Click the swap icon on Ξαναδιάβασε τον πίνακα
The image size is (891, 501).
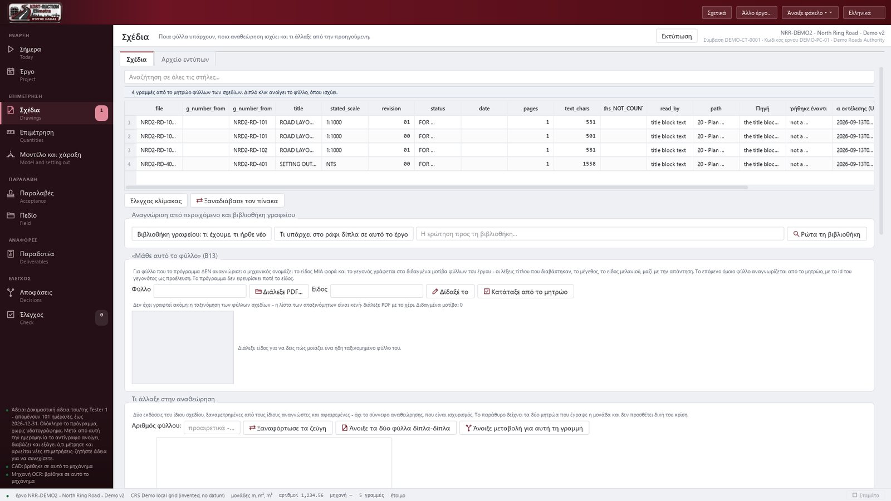(x=199, y=200)
